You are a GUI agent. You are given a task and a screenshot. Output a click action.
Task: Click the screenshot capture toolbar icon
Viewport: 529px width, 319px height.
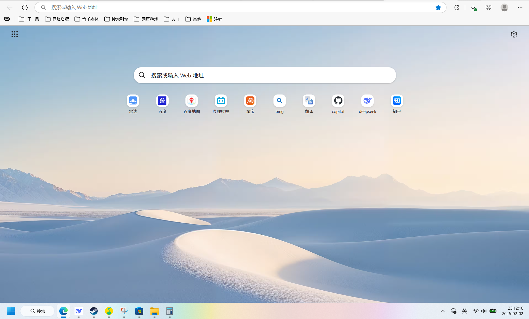pos(488,7)
